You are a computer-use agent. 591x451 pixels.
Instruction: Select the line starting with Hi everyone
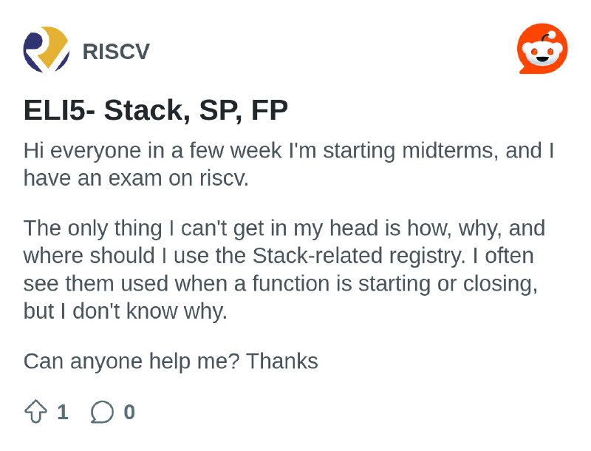289,151
